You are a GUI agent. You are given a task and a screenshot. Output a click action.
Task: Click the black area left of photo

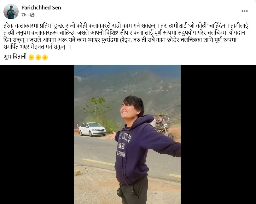pos(37,134)
